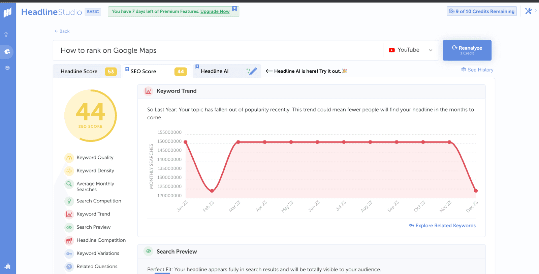The image size is (539, 274).
Task: Click the Keyword Density scale icon
Action: point(69,171)
